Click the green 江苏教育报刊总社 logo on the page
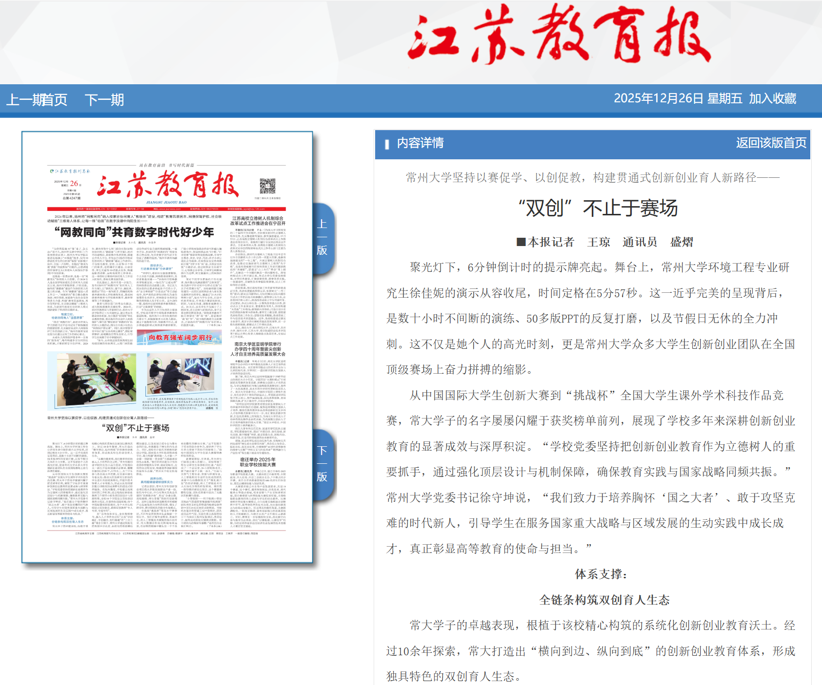Image resolution: width=822 pixels, height=685 pixels. tap(70, 171)
